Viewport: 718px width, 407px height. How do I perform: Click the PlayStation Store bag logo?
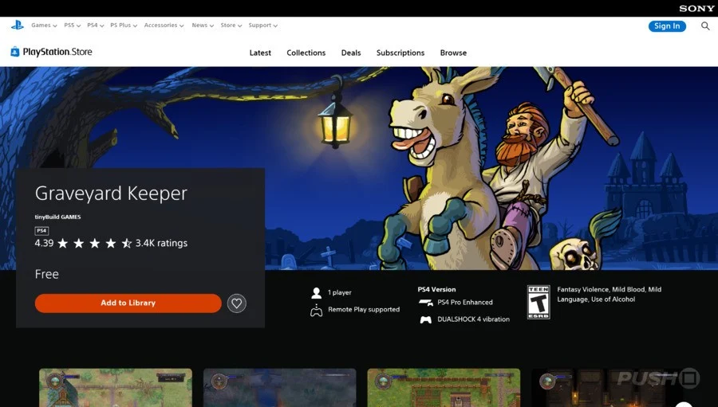tap(14, 53)
